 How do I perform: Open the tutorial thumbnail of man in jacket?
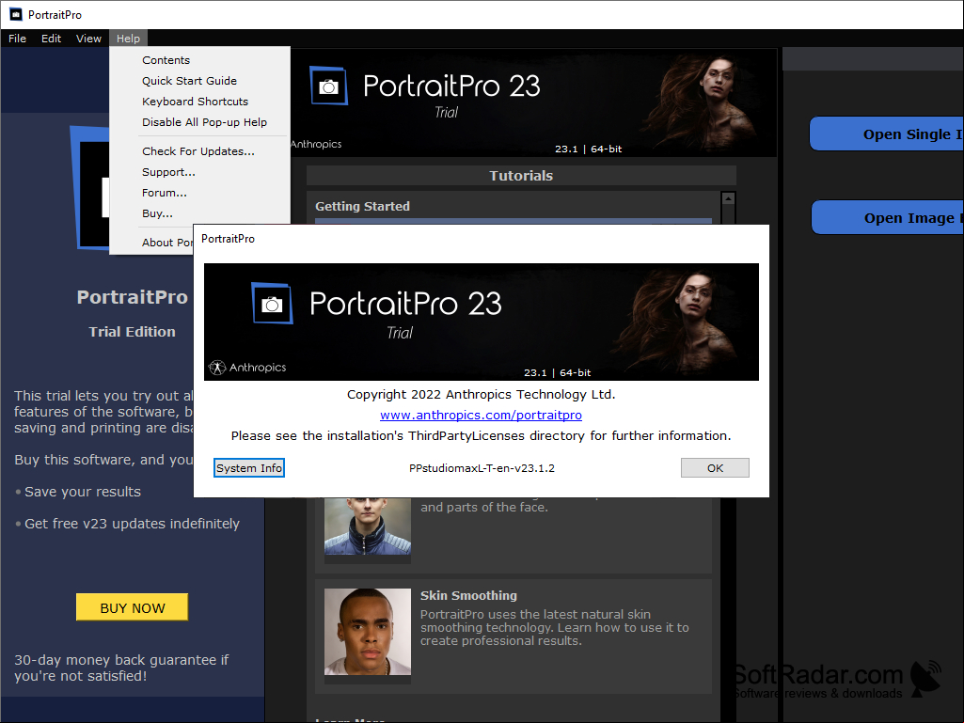click(368, 527)
